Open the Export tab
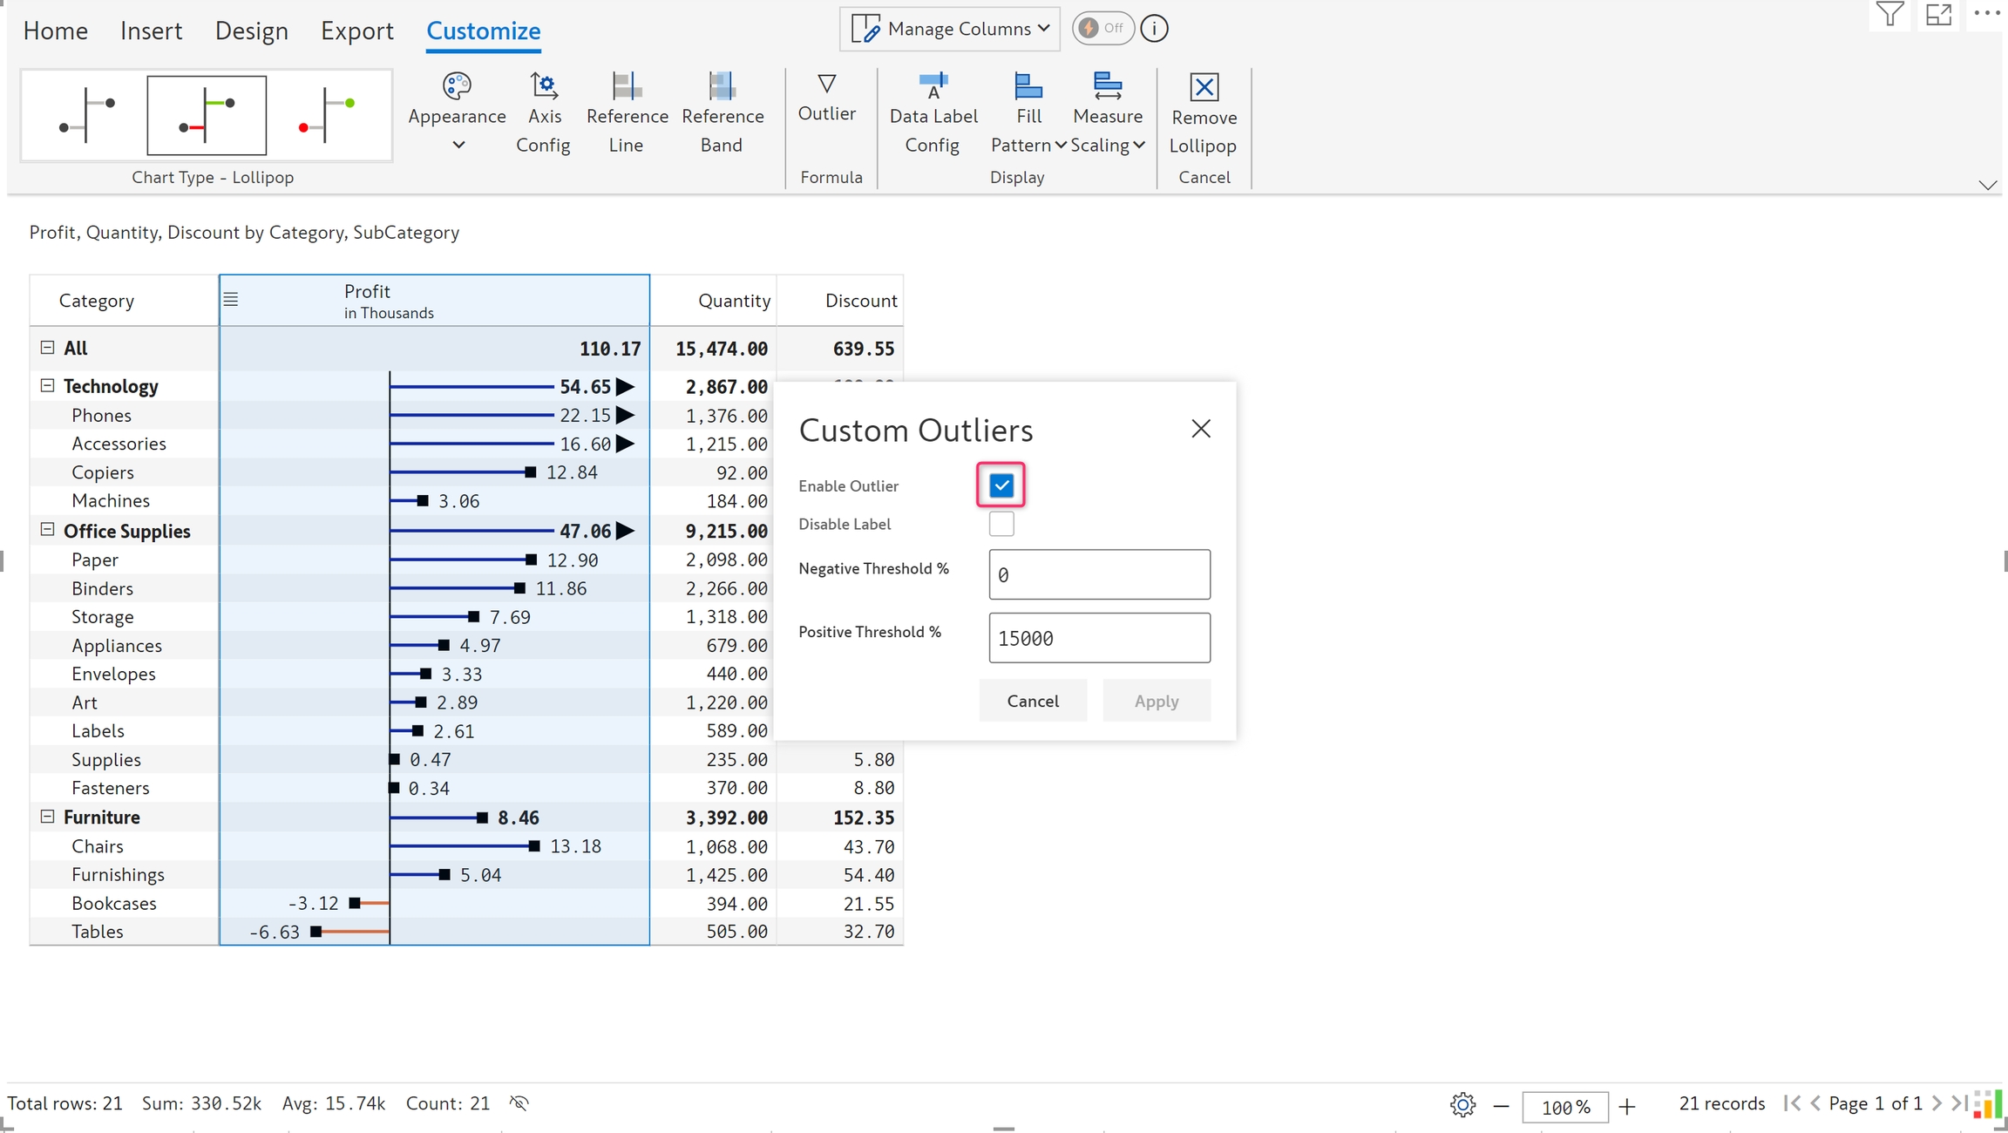Image resolution: width=2008 pixels, height=1133 pixels. [356, 31]
